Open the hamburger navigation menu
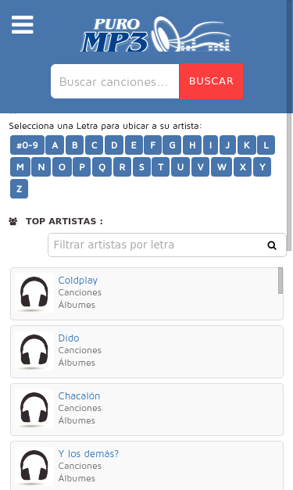The width and height of the screenshot is (293, 490). pos(22,25)
